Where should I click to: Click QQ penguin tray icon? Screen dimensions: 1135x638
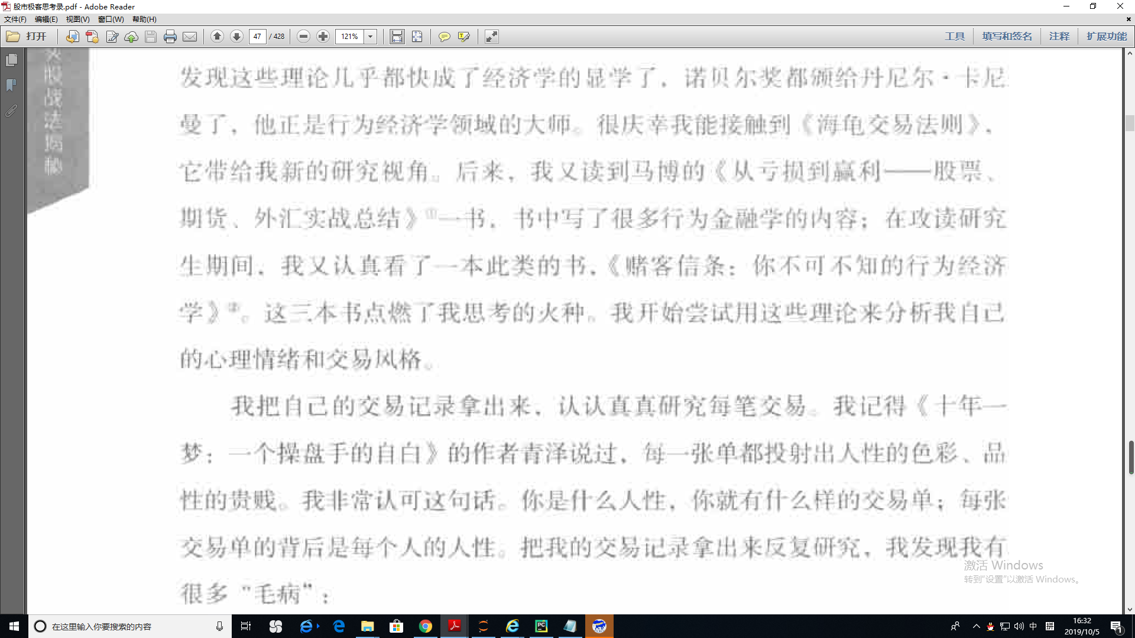[x=990, y=626]
